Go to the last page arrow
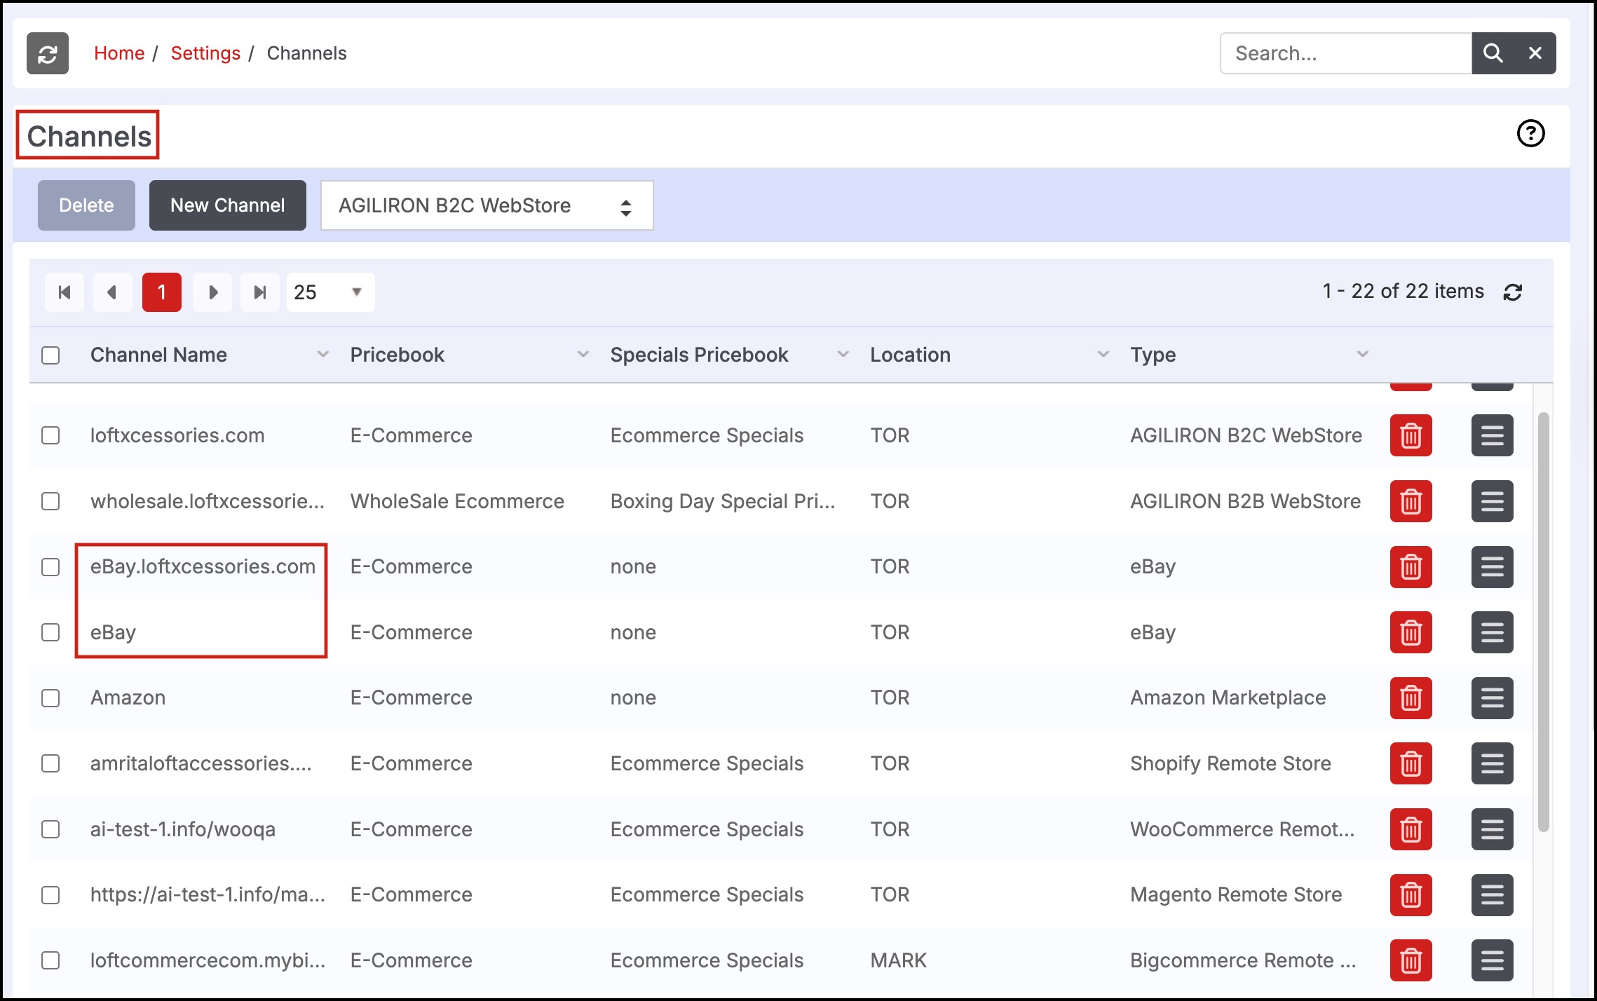This screenshot has width=1597, height=1001. tap(260, 292)
